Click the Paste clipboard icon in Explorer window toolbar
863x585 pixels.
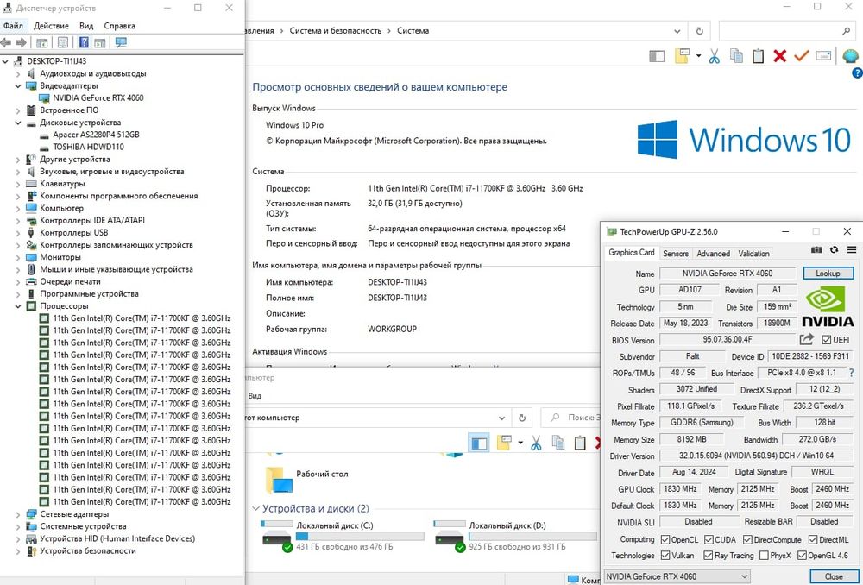[580, 443]
